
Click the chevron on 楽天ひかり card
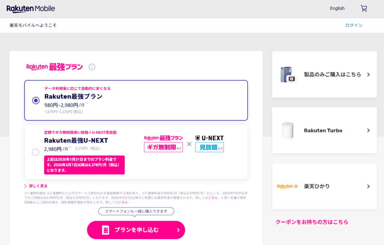pos(368,186)
